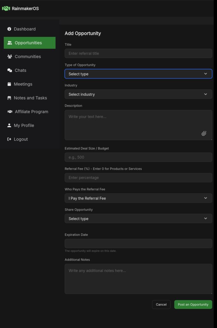Click the Affiliate Program handshake icon
217x328 pixels.
point(10,111)
